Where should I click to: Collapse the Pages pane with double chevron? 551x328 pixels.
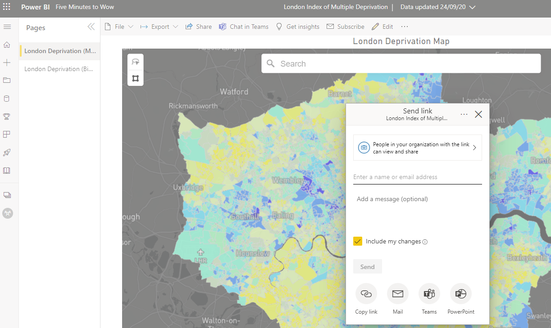pos(91,27)
